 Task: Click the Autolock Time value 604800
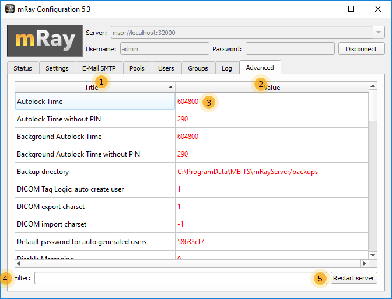[x=188, y=102]
